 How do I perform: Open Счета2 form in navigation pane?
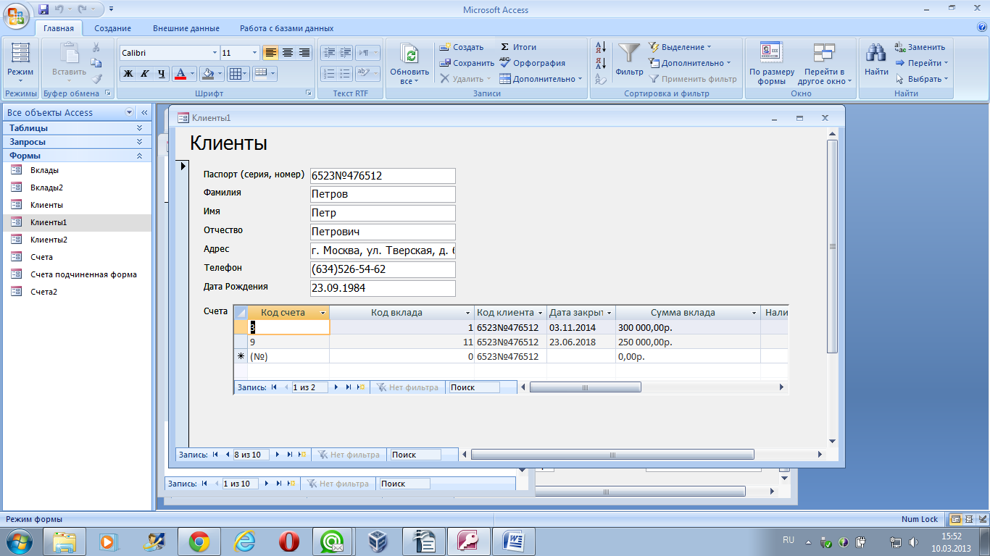click(x=78, y=292)
